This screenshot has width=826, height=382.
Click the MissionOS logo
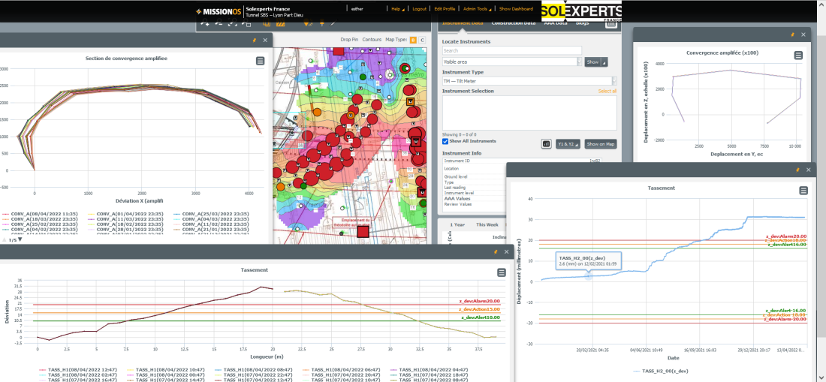point(218,11)
